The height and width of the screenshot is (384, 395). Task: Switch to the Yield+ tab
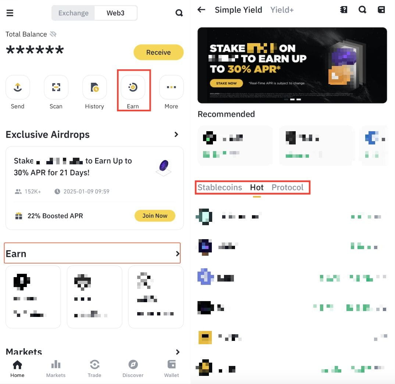[x=282, y=10]
